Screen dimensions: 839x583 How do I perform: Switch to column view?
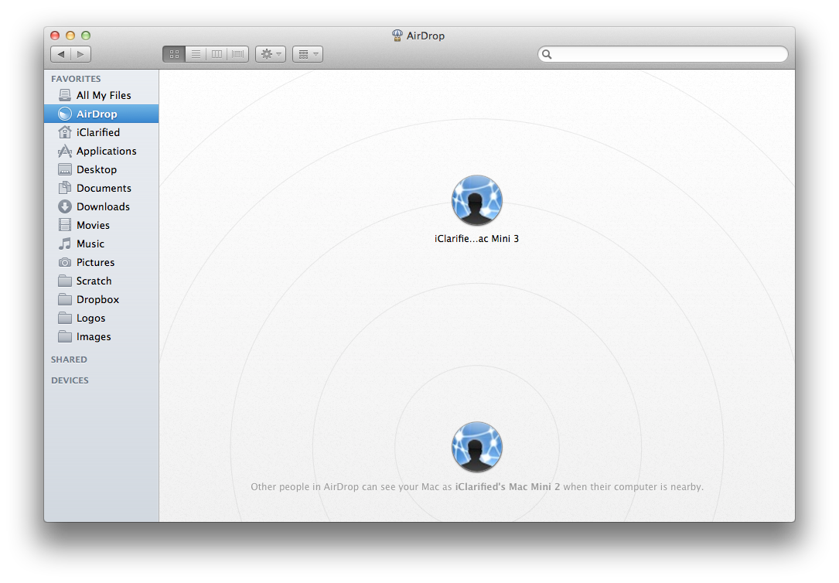point(217,54)
